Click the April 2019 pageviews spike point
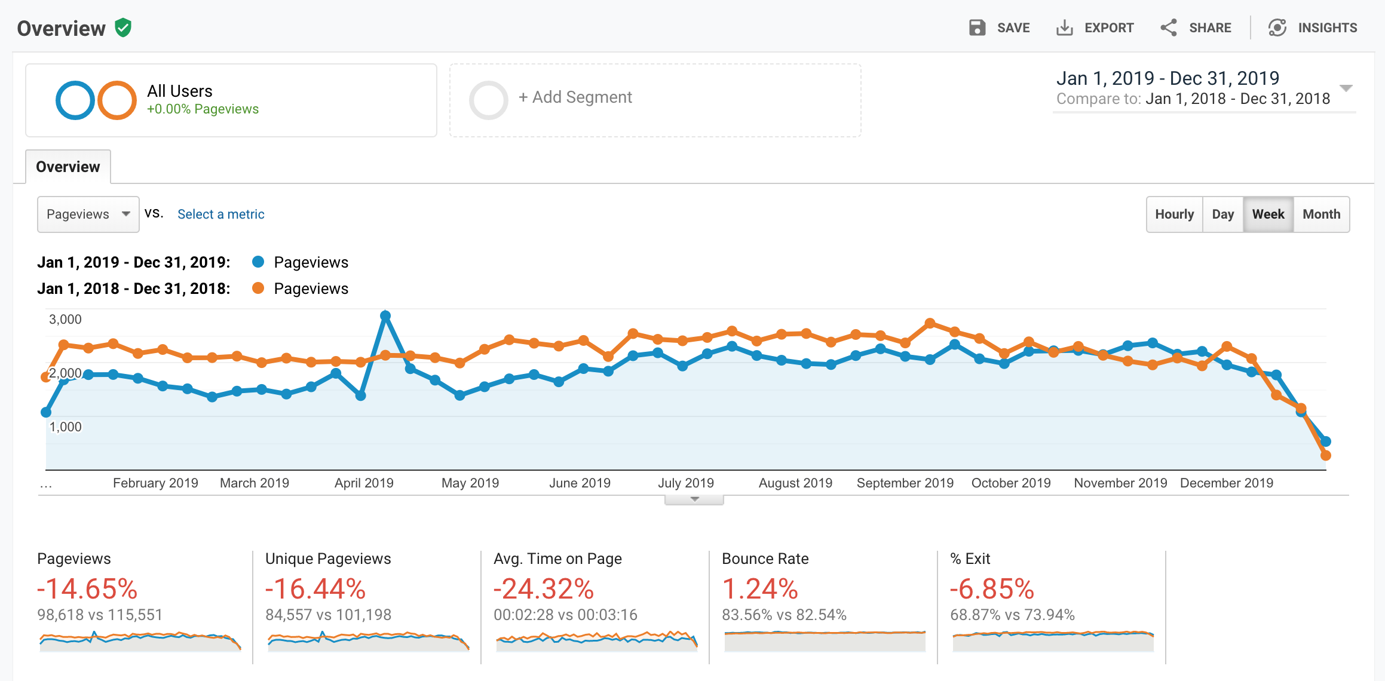This screenshot has width=1385, height=681. click(x=385, y=315)
